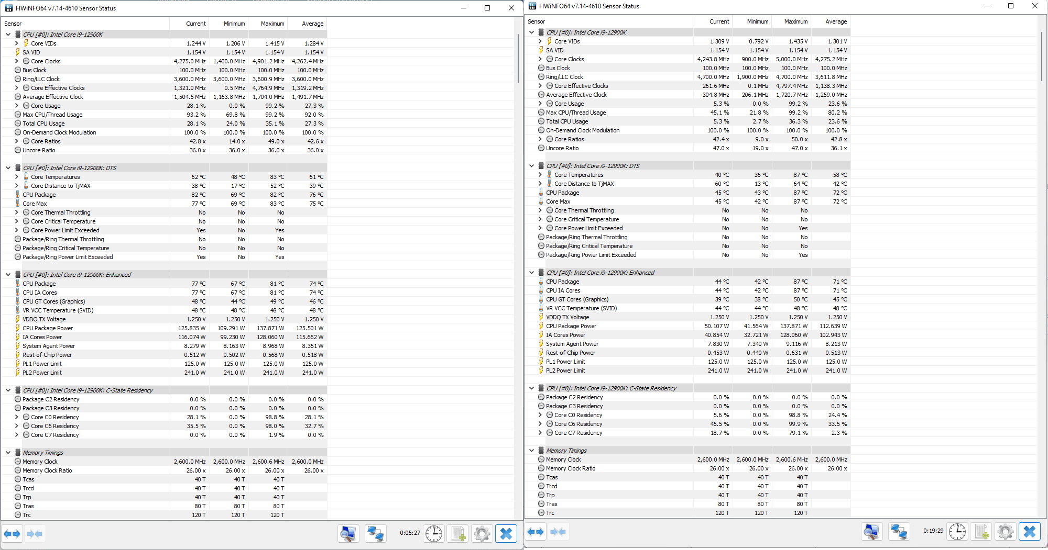
Task: Open monitor-magnifier summary icon in left window
Action: tap(348, 534)
